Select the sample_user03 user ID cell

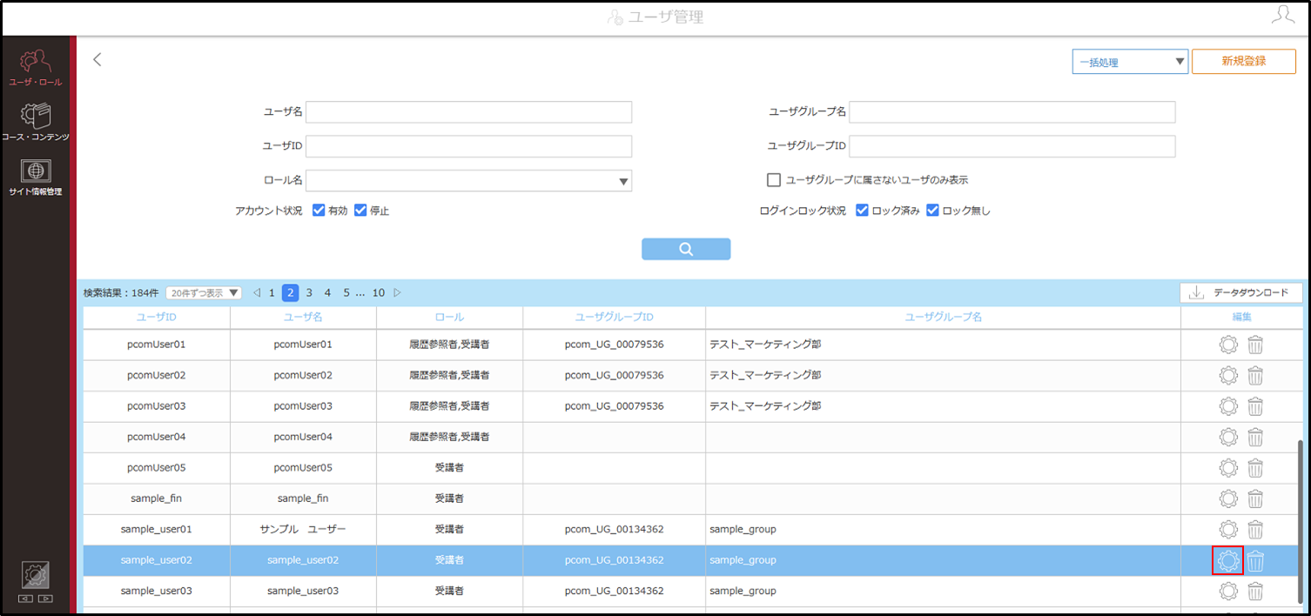[x=157, y=592]
